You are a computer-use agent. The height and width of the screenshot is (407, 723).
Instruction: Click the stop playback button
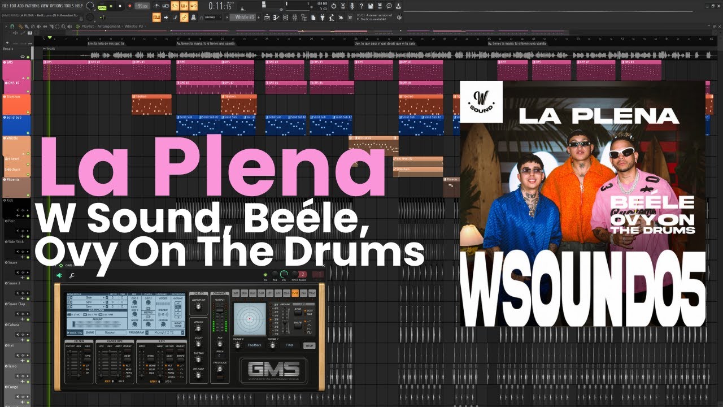pyautogui.click(x=120, y=6)
